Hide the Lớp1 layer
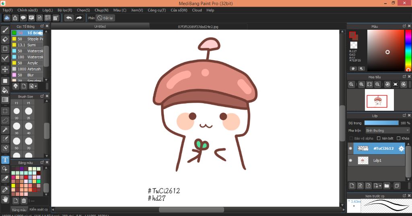Image resolution: width=412 pixels, height=216 pixels. click(x=350, y=160)
